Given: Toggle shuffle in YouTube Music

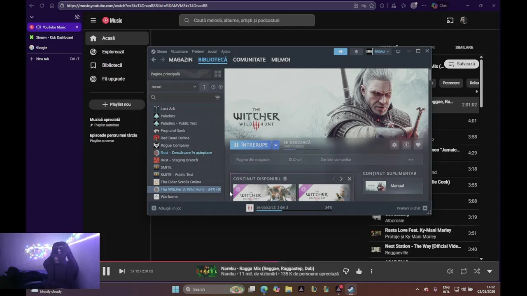Looking at the screenshot, I should point(477,271).
